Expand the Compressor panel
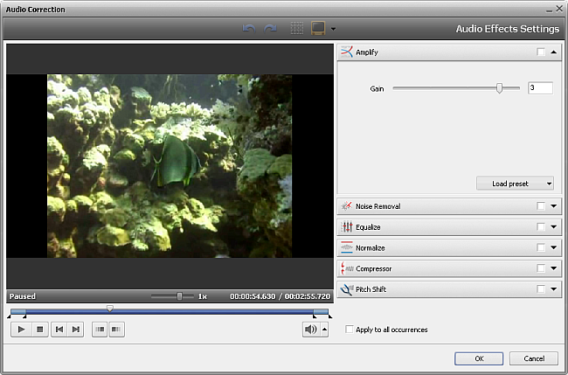This screenshot has height=375, width=568. [x=553, y=268]
